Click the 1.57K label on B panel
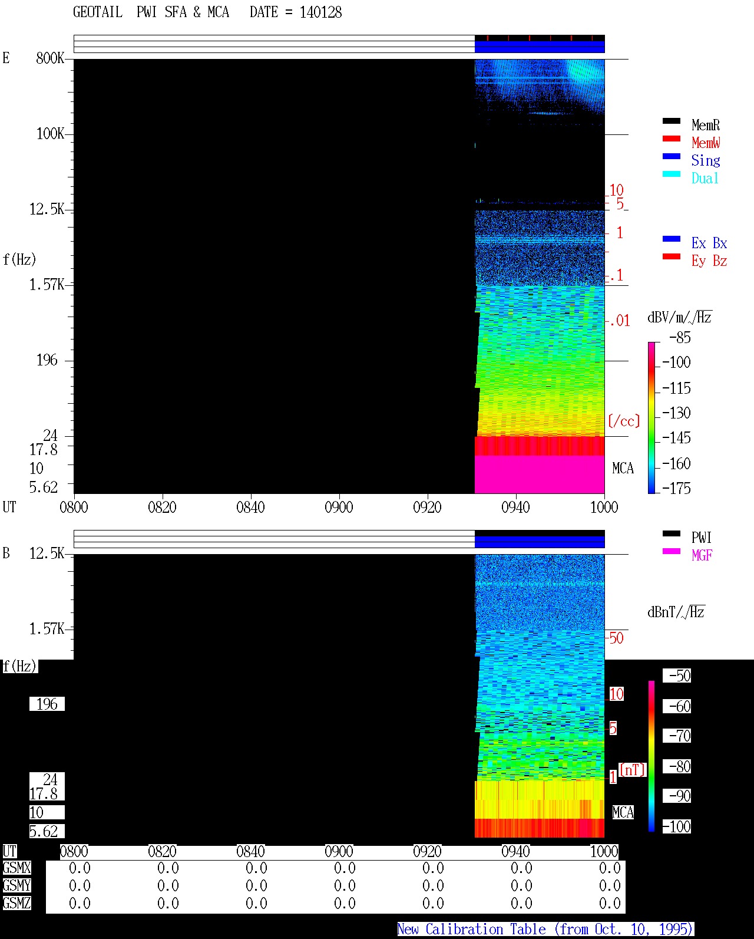Screen dimensions: 754x939 [x=47, y=628]
